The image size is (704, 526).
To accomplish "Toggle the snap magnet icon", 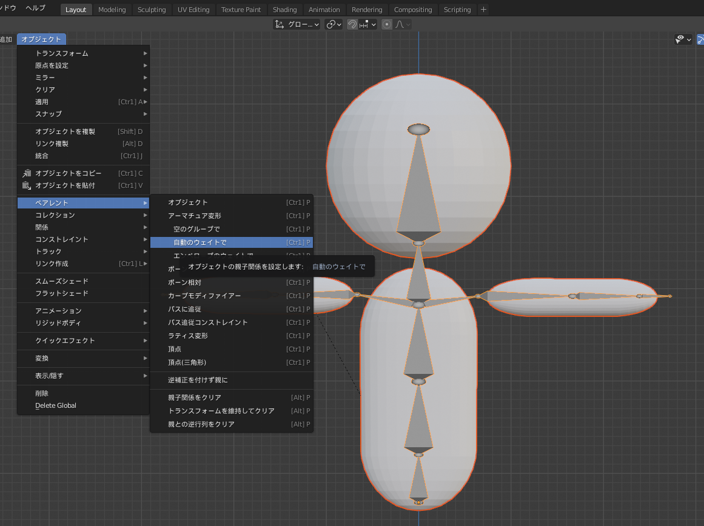I will coord(352,24).
